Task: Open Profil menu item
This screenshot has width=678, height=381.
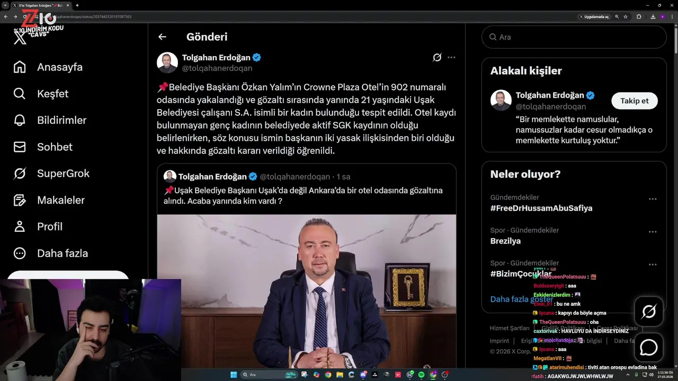Action: point(38,226)
